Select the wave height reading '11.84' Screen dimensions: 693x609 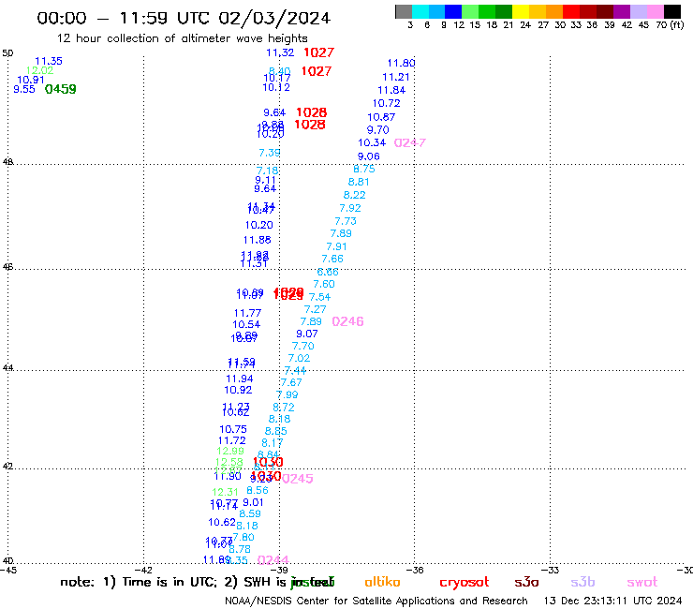(391, 90)
